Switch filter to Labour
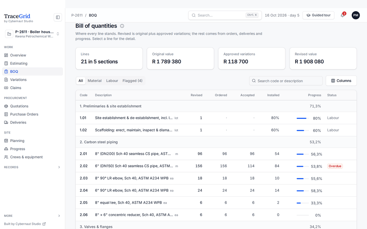The height and width of the screenshot is (229, 367). point(112,81)
